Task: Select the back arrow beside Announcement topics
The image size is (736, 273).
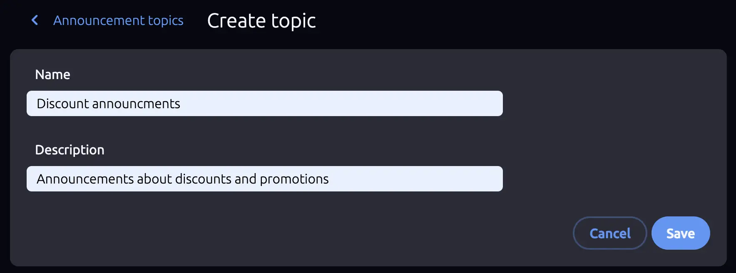Action: 35,20
